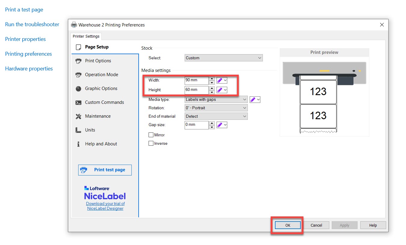Select Page Setup in the sidebar
406x245 pixels.
coord(97,47)
